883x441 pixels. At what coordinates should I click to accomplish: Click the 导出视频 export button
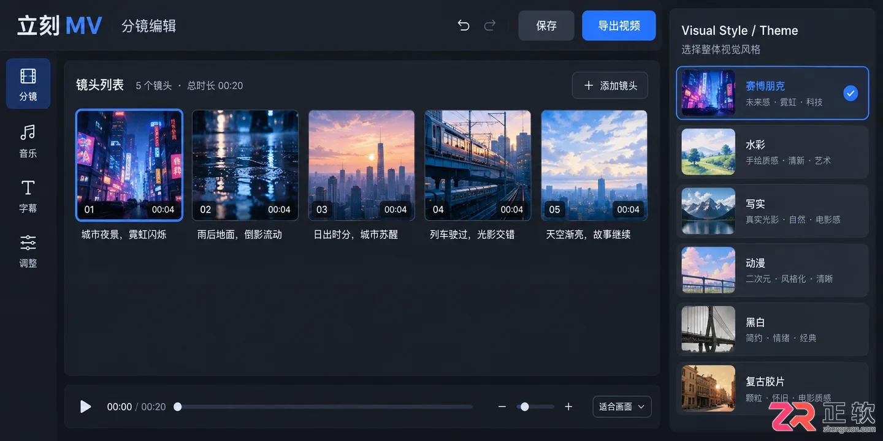click(619, 26)
